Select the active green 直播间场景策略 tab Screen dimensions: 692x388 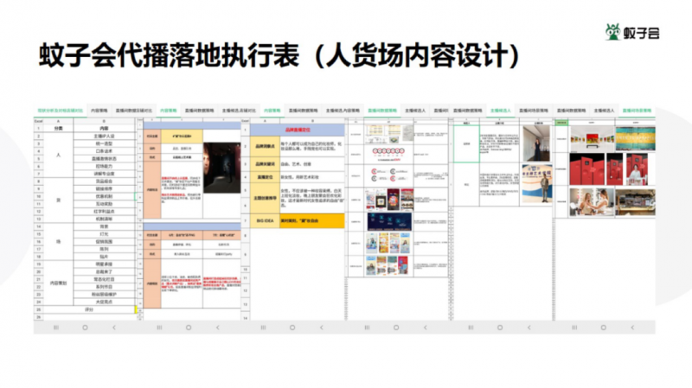pyautogui.click(x=637, y=111)
